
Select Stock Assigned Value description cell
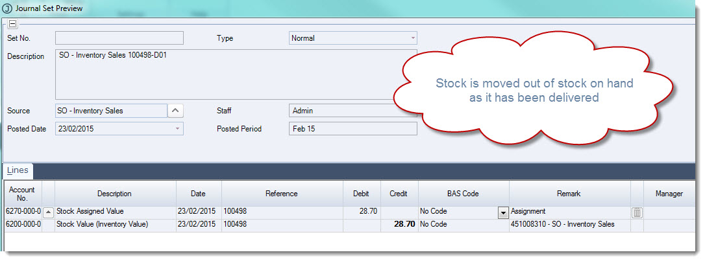coord(115,211)
